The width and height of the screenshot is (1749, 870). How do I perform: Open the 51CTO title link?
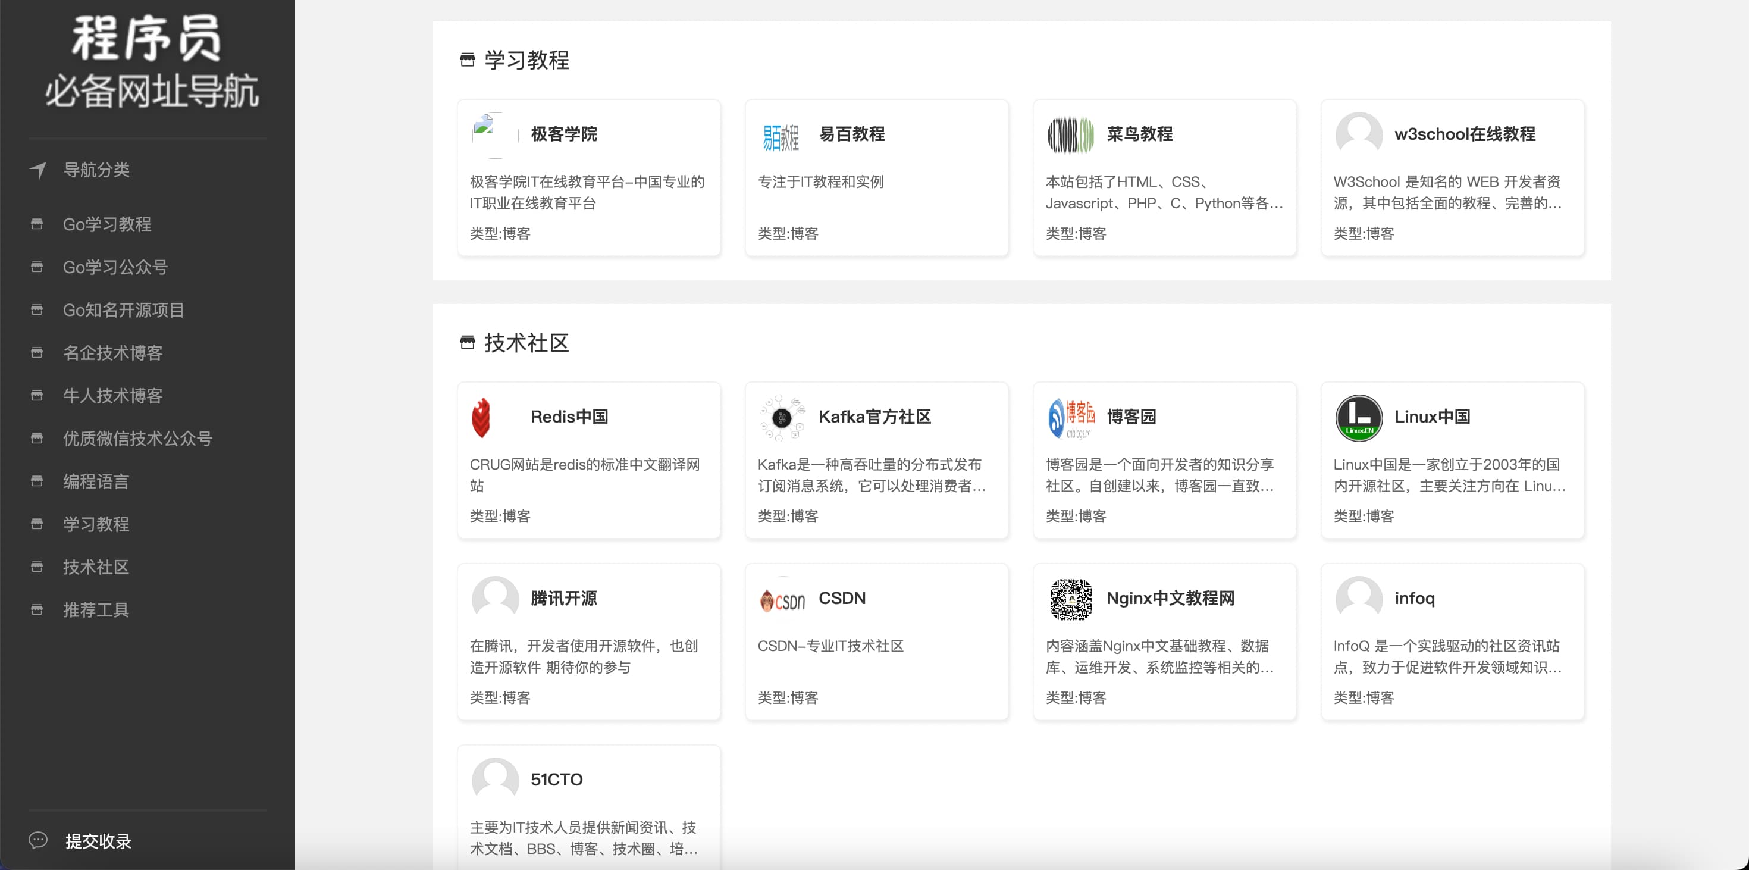pos(556,779)
